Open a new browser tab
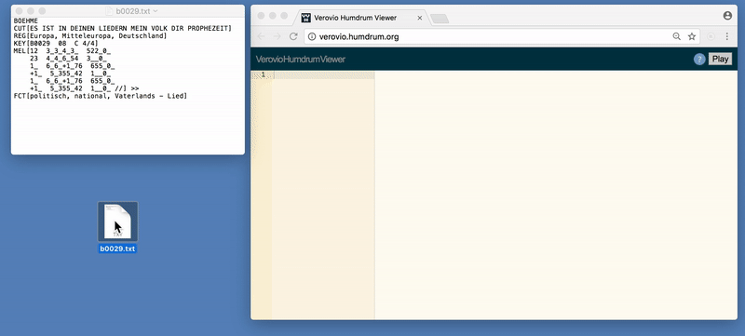The width and height of the screenshot is (745, 336). click(440, 19)
